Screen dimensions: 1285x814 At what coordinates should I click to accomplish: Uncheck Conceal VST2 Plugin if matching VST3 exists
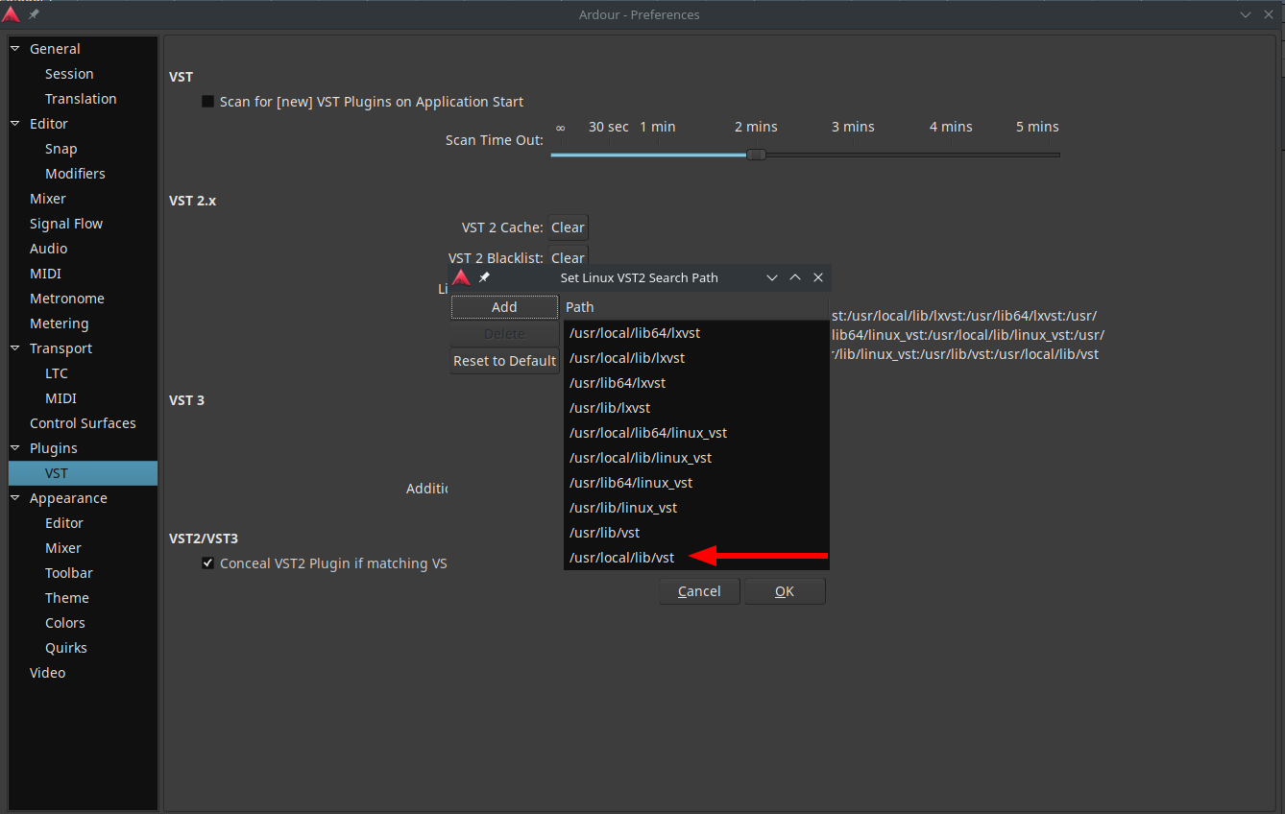(207, 563)
